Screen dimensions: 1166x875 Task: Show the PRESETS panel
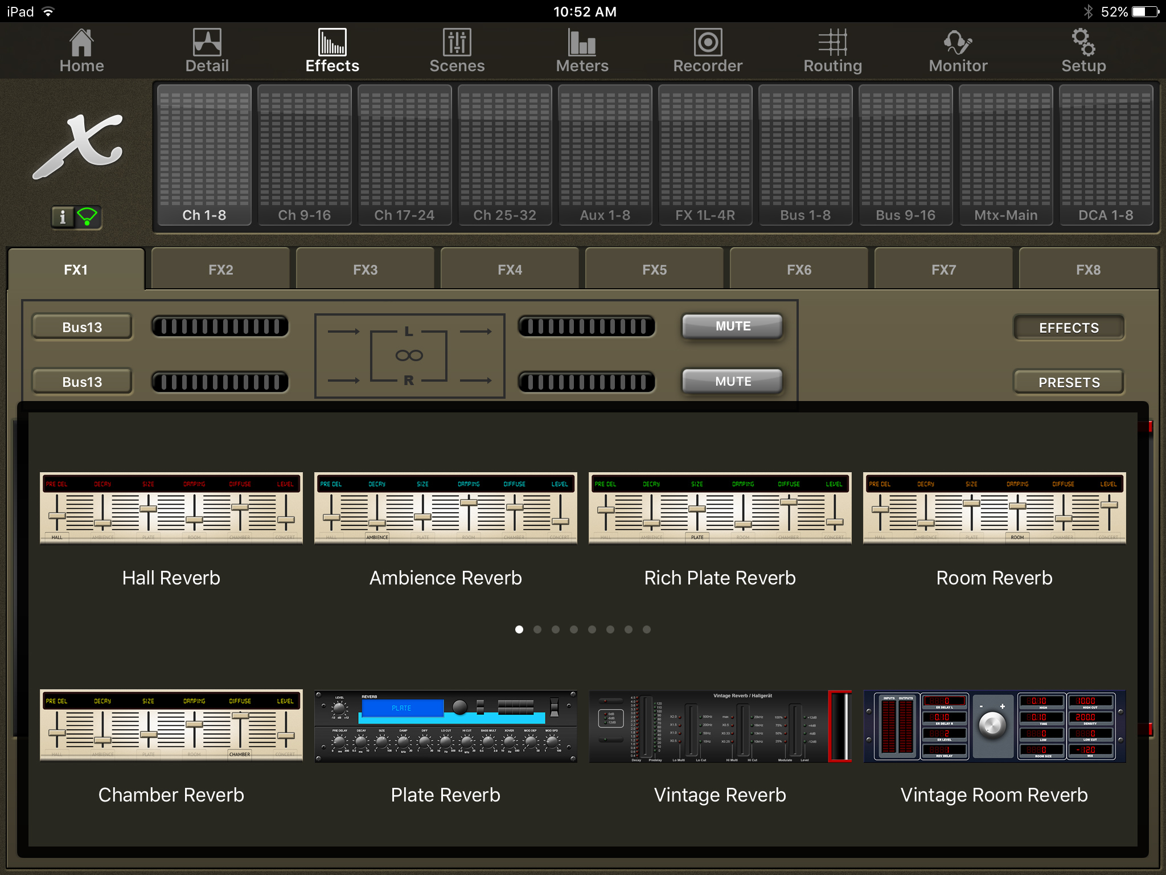coord(1068,382)
